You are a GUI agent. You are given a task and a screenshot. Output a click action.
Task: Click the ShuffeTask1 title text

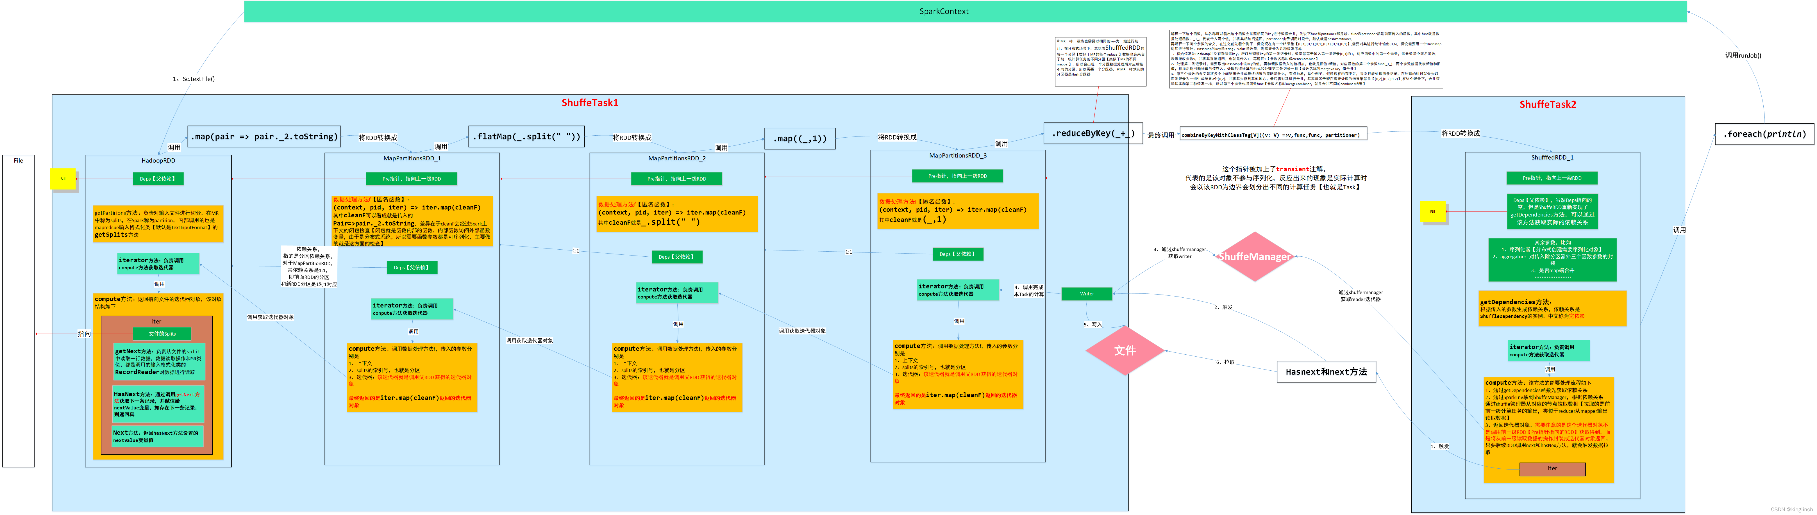click(590, 103)
